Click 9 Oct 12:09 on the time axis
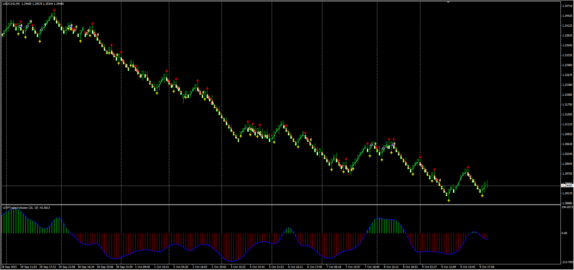The image size is (574, 270). [x=449, y=267]
